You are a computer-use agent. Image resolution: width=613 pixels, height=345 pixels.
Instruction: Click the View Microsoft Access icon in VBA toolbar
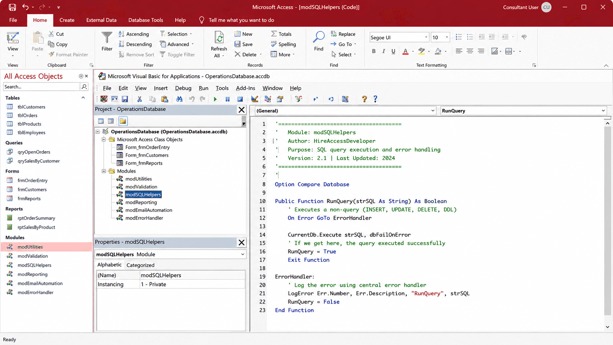click(x=104, y=99)
